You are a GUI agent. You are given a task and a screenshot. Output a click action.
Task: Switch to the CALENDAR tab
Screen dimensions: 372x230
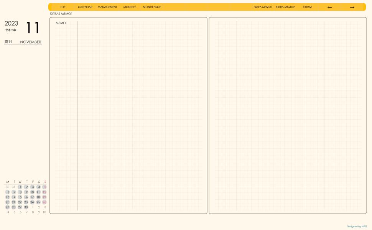click(85, 7)
